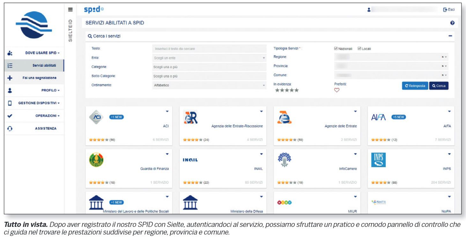Click the +1 NEW badge on ACI
466x238 pixels.
[116, 117]
